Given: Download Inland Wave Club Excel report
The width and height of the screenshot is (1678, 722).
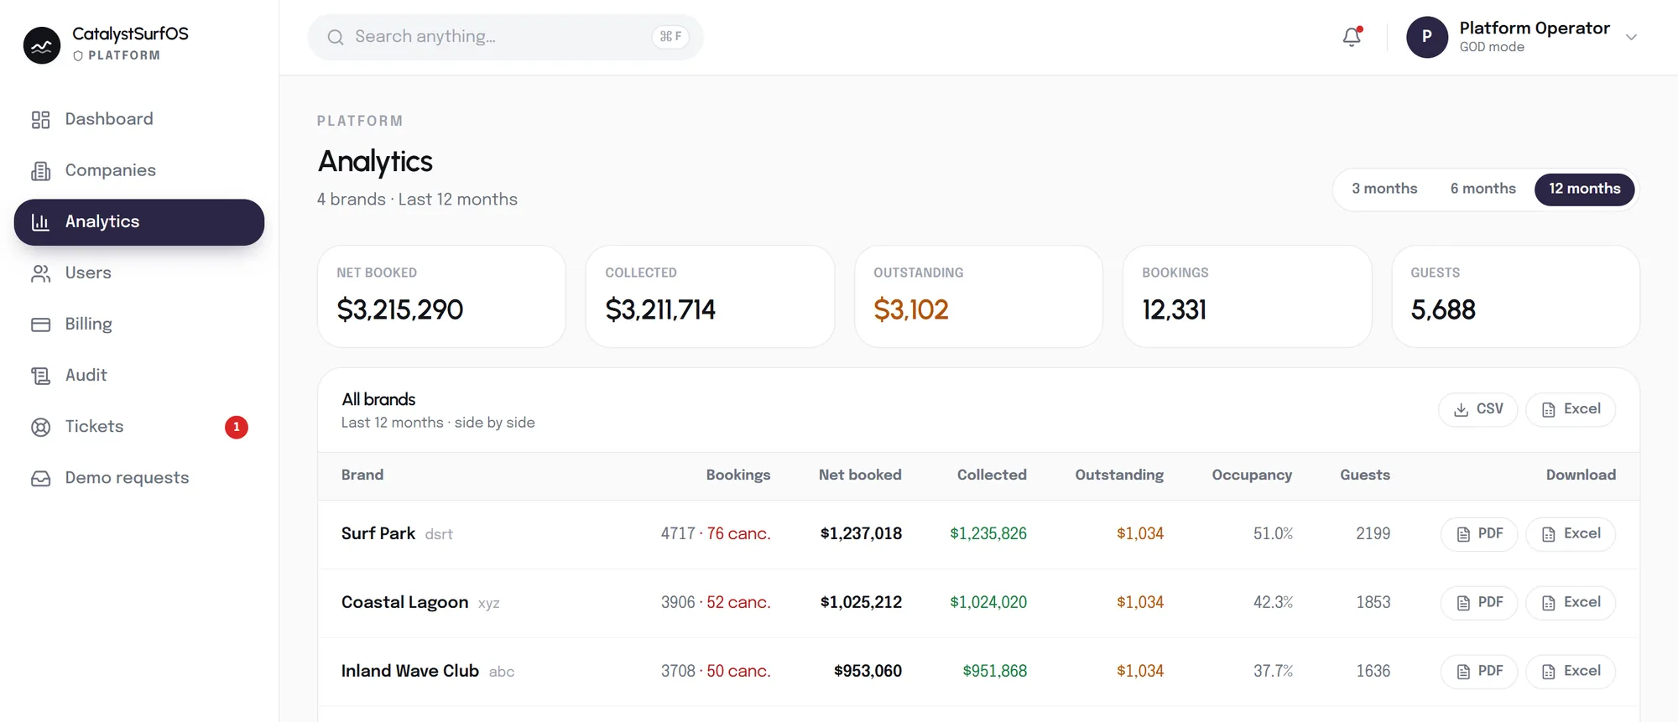Looking at the screenshot, I should [x=1571, y=672].
